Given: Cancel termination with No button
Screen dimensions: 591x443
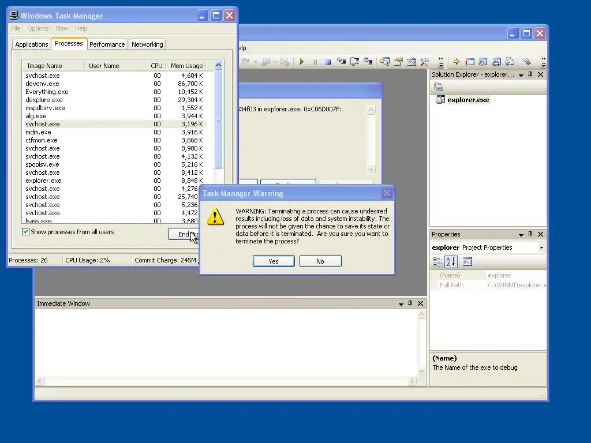Looking at the screenshot, I should (x=320, y=261).
